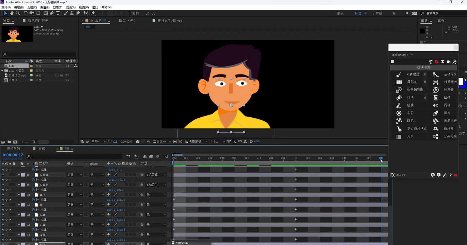Hide the 左眼球 layer eye toggle
Screen dimensions: 467x245
tap(3, 175)
